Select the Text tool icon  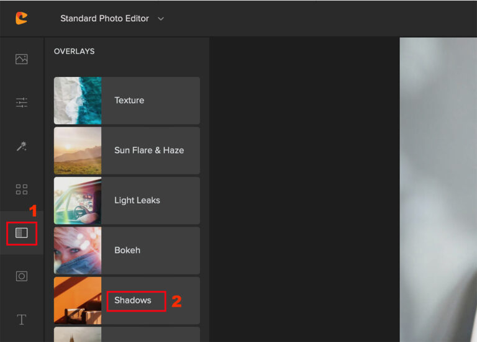pos(22,320)
